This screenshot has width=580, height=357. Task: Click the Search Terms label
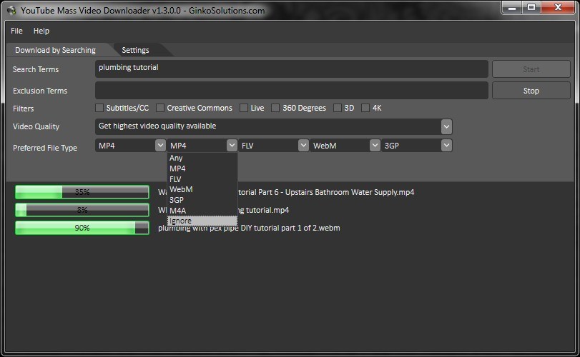36,69
